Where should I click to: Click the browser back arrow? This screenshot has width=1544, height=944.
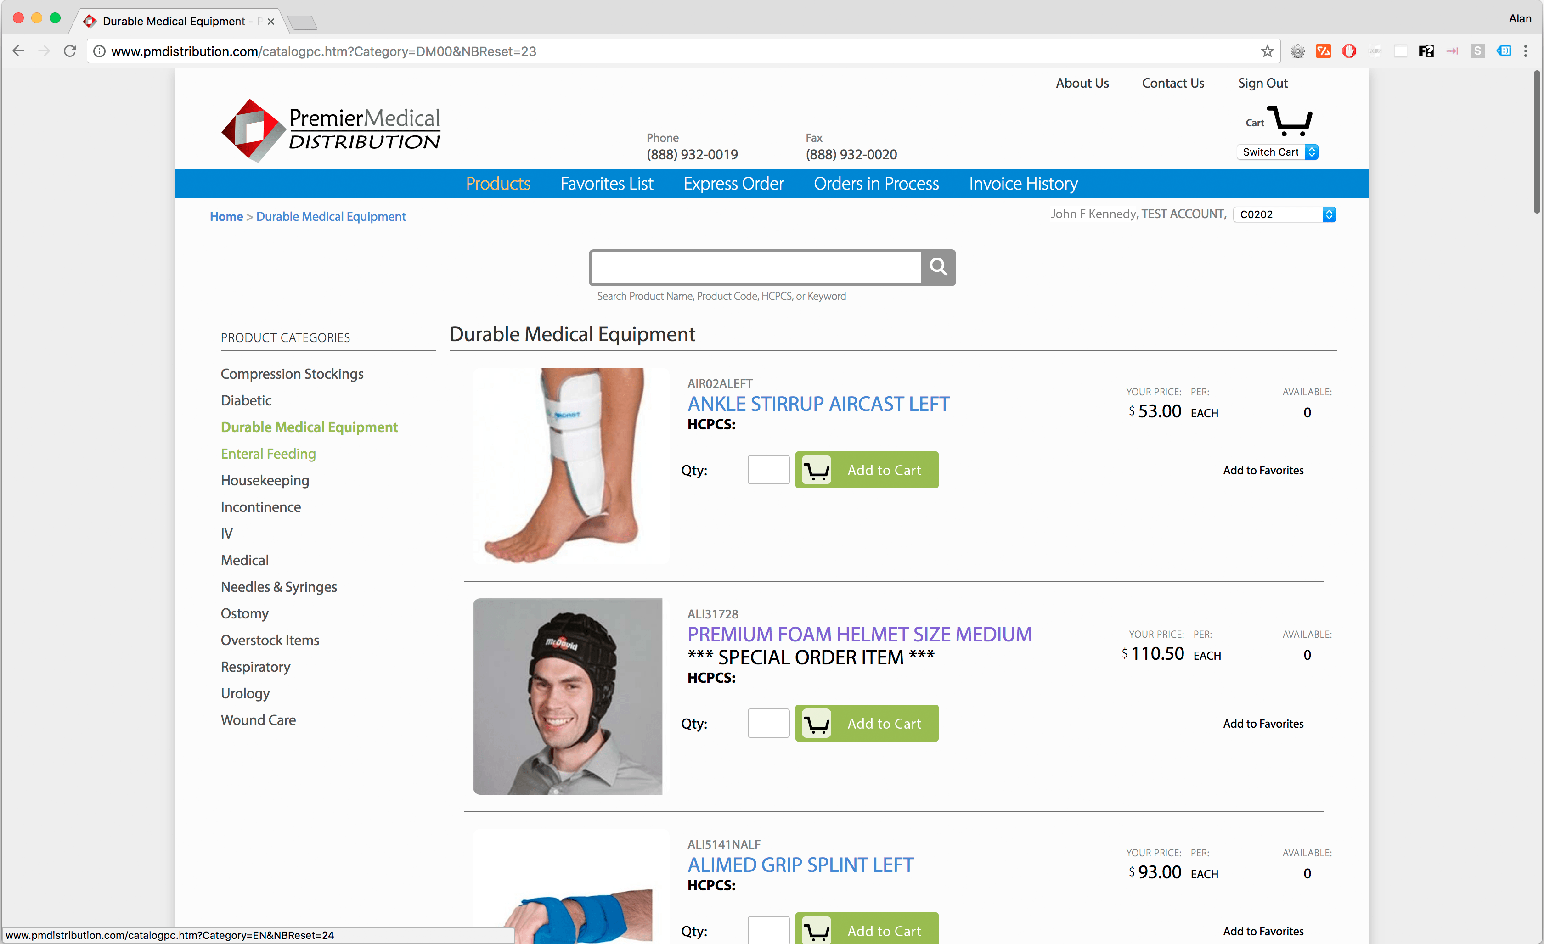click(18, 51)
